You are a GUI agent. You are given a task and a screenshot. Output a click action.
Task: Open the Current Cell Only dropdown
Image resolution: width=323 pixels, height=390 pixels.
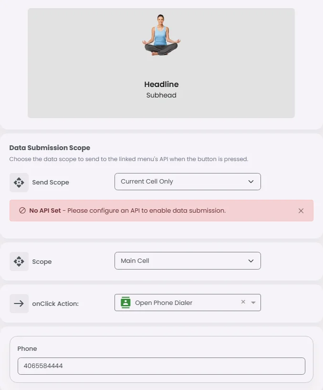coord(188,182)
